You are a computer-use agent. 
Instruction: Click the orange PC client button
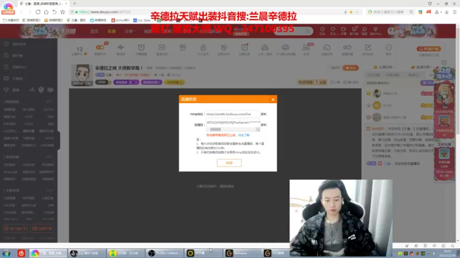click(x=428, y=49)
